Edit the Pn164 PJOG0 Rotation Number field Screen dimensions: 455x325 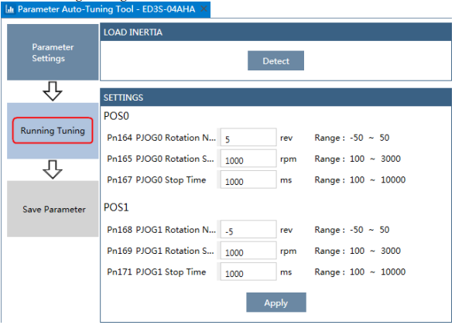coord(248,137)
